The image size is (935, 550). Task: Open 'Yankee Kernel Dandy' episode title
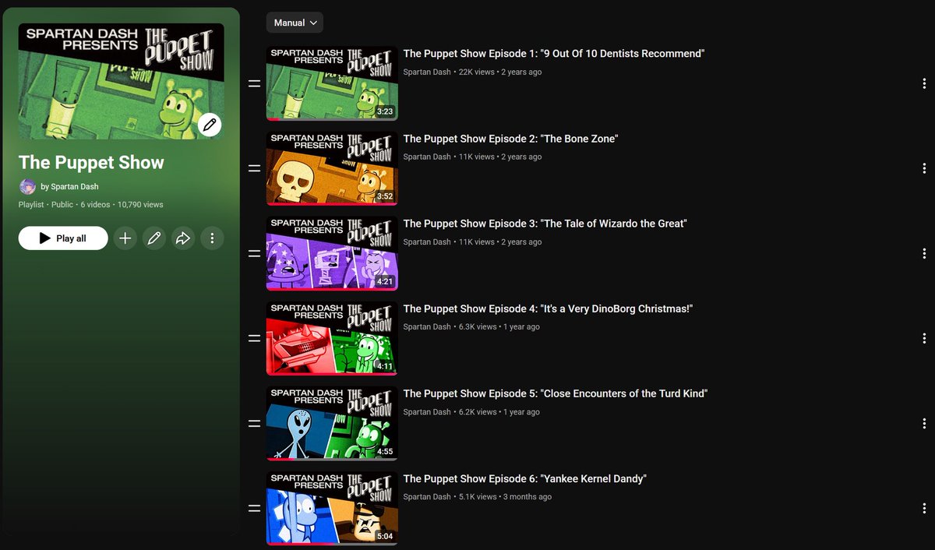(525, 478)
